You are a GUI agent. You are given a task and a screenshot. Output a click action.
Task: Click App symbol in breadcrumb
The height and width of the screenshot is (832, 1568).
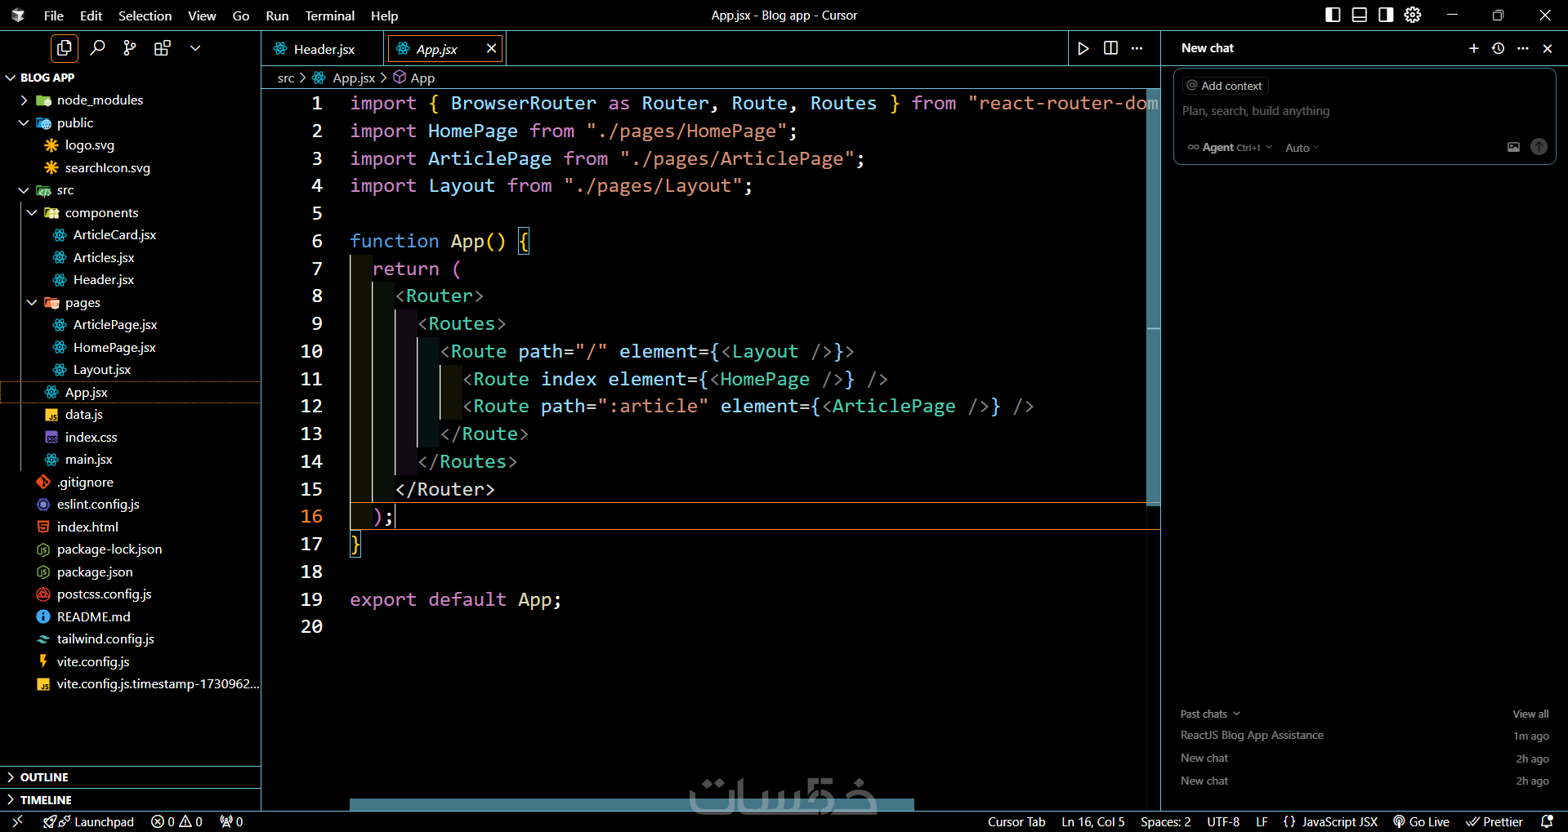[x=414, y=78]
